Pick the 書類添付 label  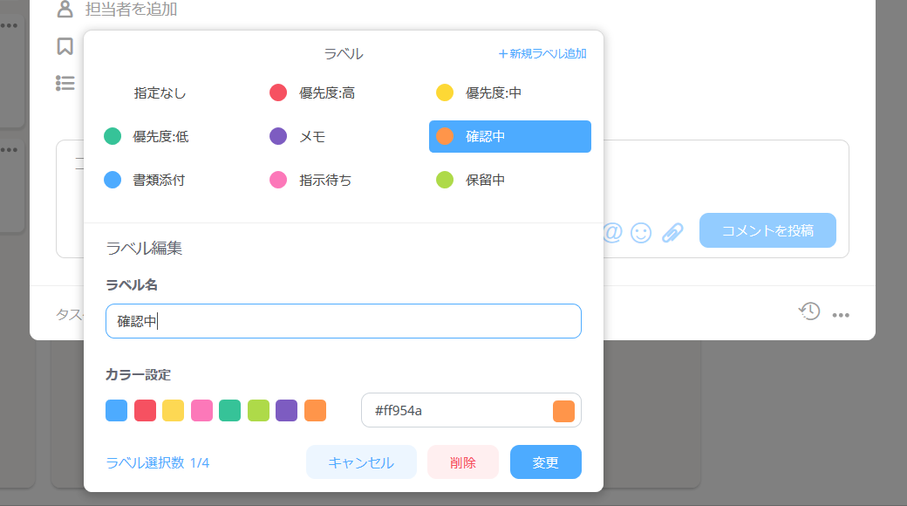158,180
